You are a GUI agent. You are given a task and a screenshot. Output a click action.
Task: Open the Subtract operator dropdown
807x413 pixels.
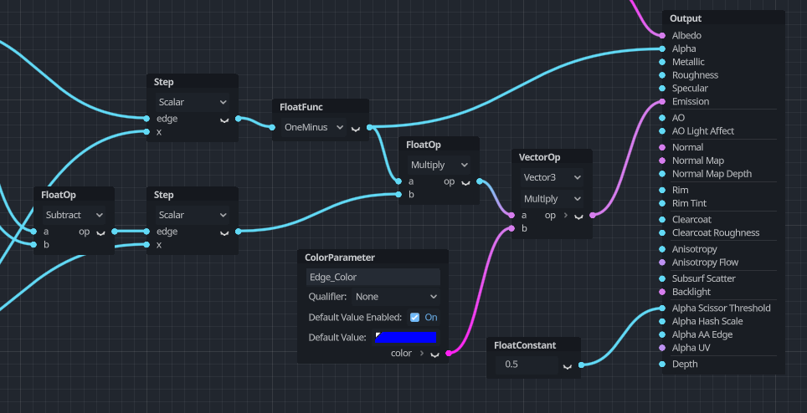[x=75, y=215]
